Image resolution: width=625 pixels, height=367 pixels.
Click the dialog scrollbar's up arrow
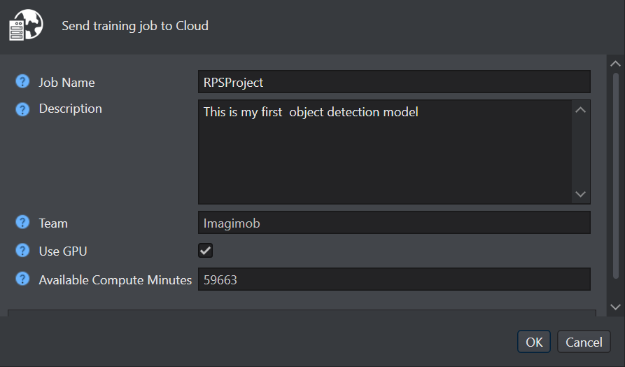(x=615, y=64)
